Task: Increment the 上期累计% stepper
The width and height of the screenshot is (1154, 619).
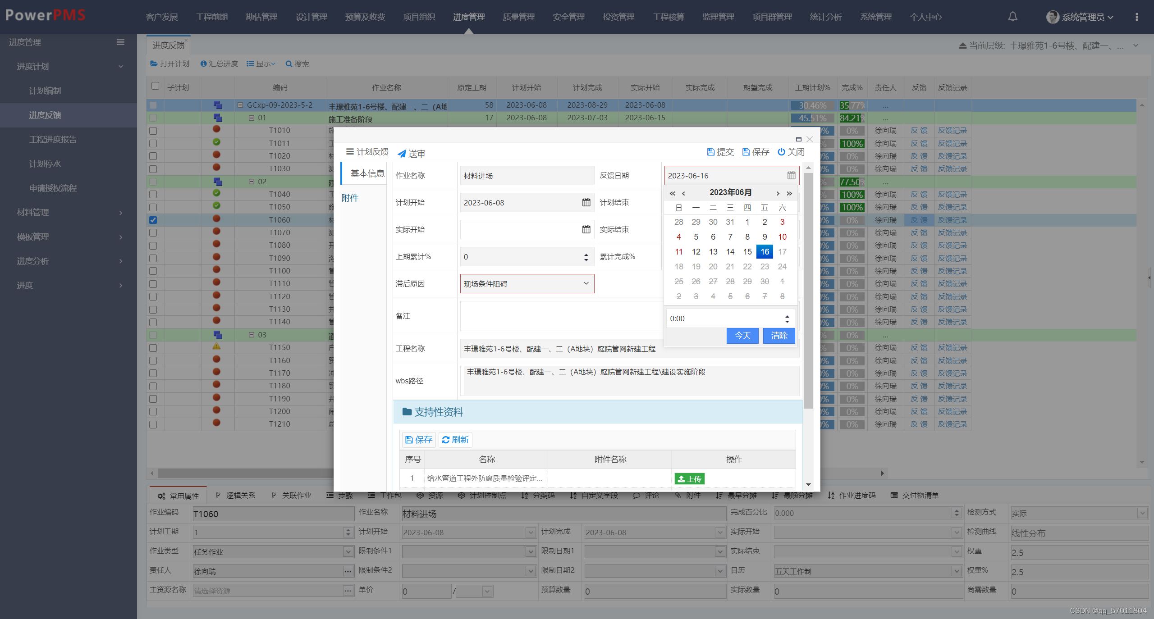Action: click(x=585, y=254)
